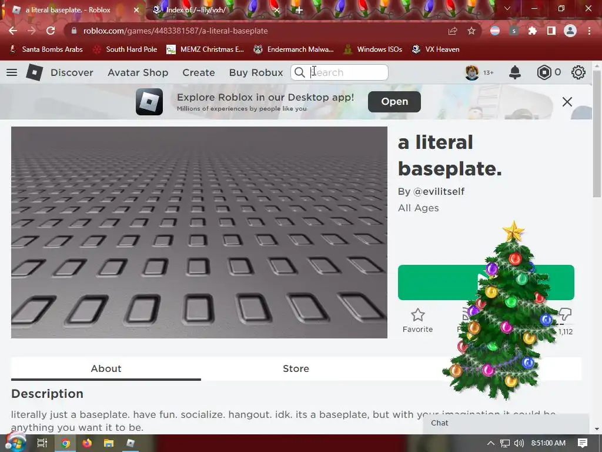Click the All Ages rating label
The height and width of the screenshot is (452, 602).
pyautogui.click(x=418, y=208)
